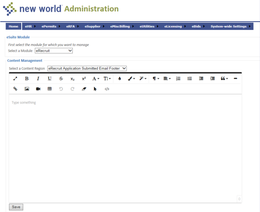Open System-wide Settings menu
Image resolution: width=260 pixels, height=212 pixels.
click(x=230, y=26)
